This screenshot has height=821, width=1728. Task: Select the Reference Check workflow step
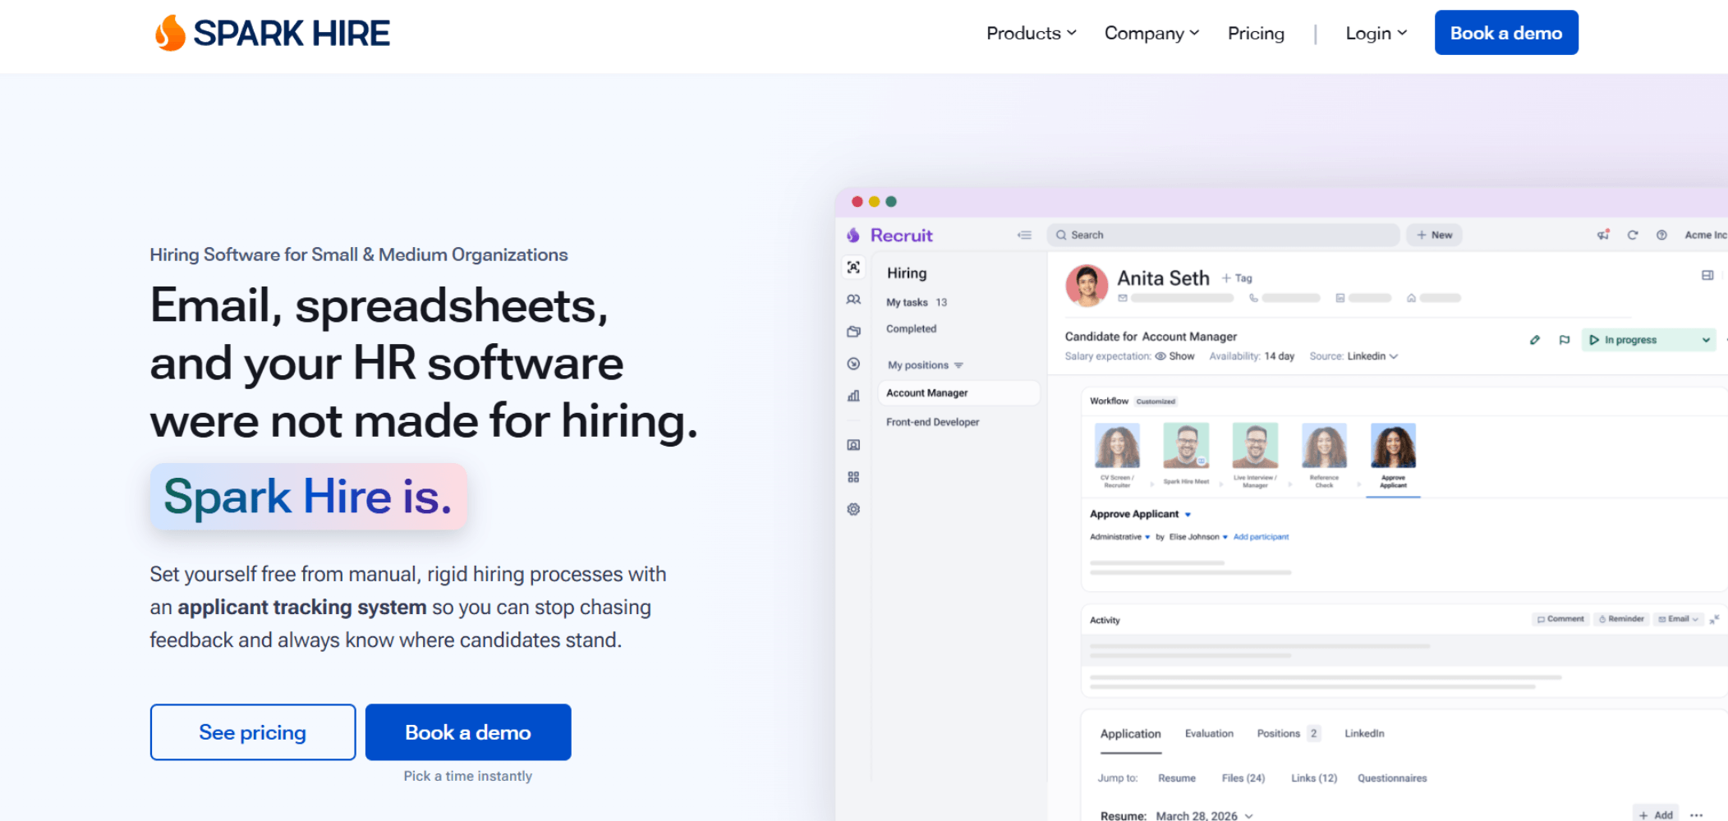(x=1324, y=456)
